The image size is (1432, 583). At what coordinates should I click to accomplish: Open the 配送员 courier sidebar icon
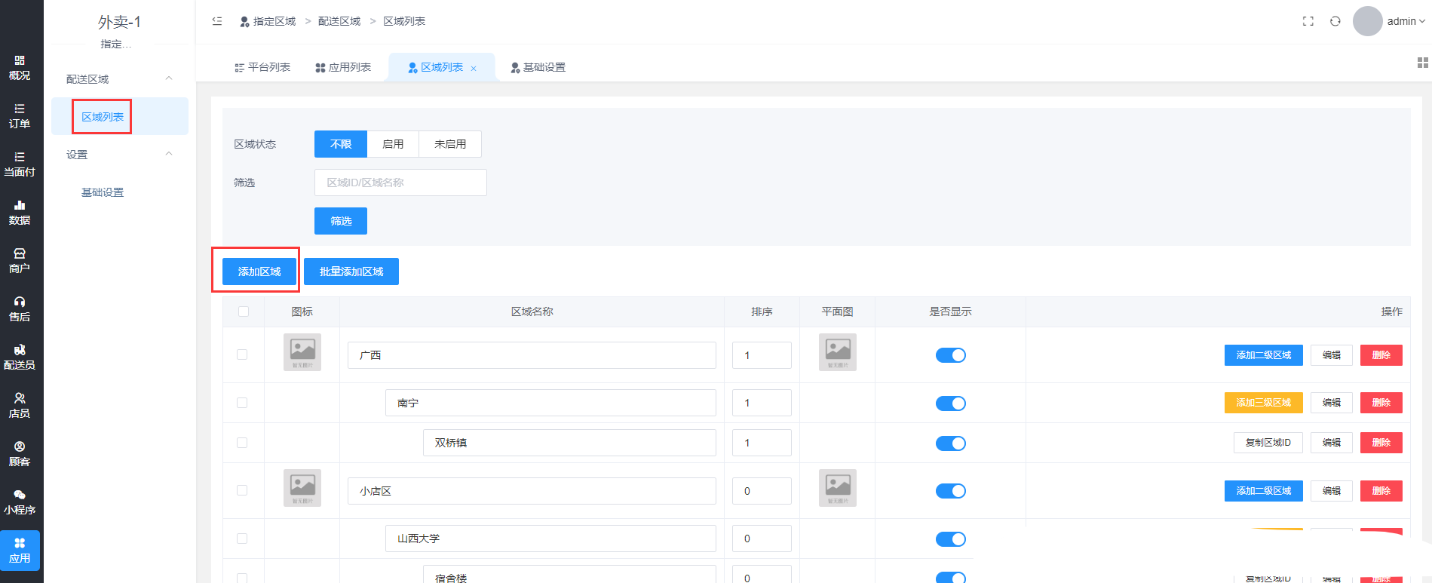[x=20, y=357]
